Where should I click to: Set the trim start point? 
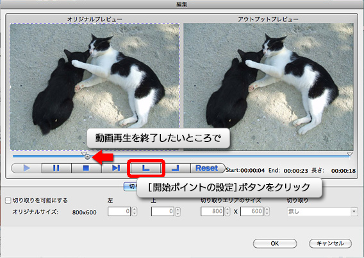[145, 168]
